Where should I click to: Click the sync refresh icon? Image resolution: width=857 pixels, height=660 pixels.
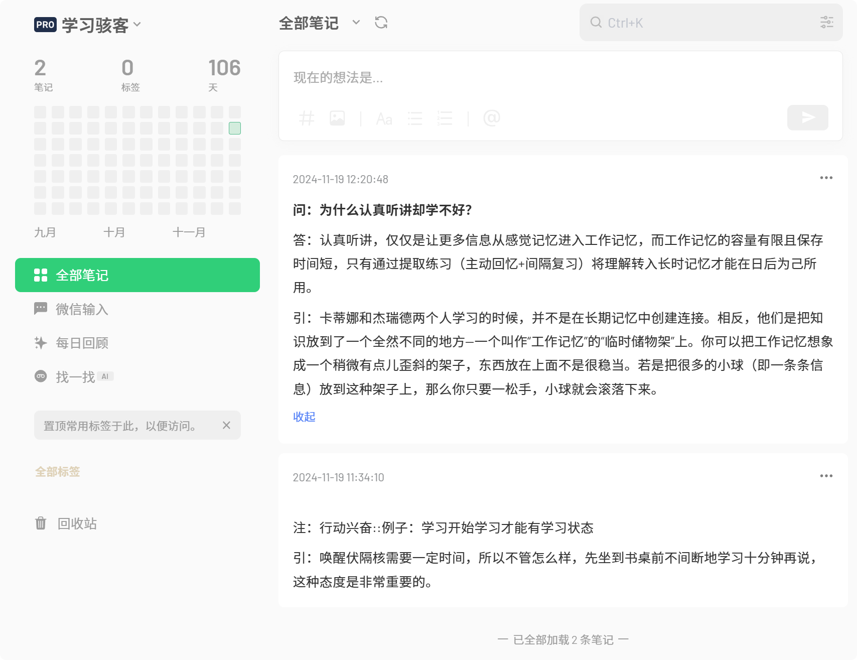(x=381, y=23)
